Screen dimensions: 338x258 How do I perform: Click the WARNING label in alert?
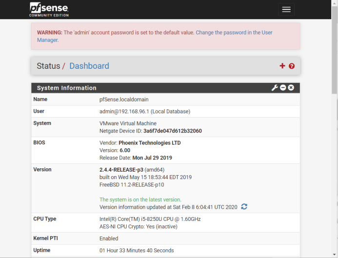(50, 33)
